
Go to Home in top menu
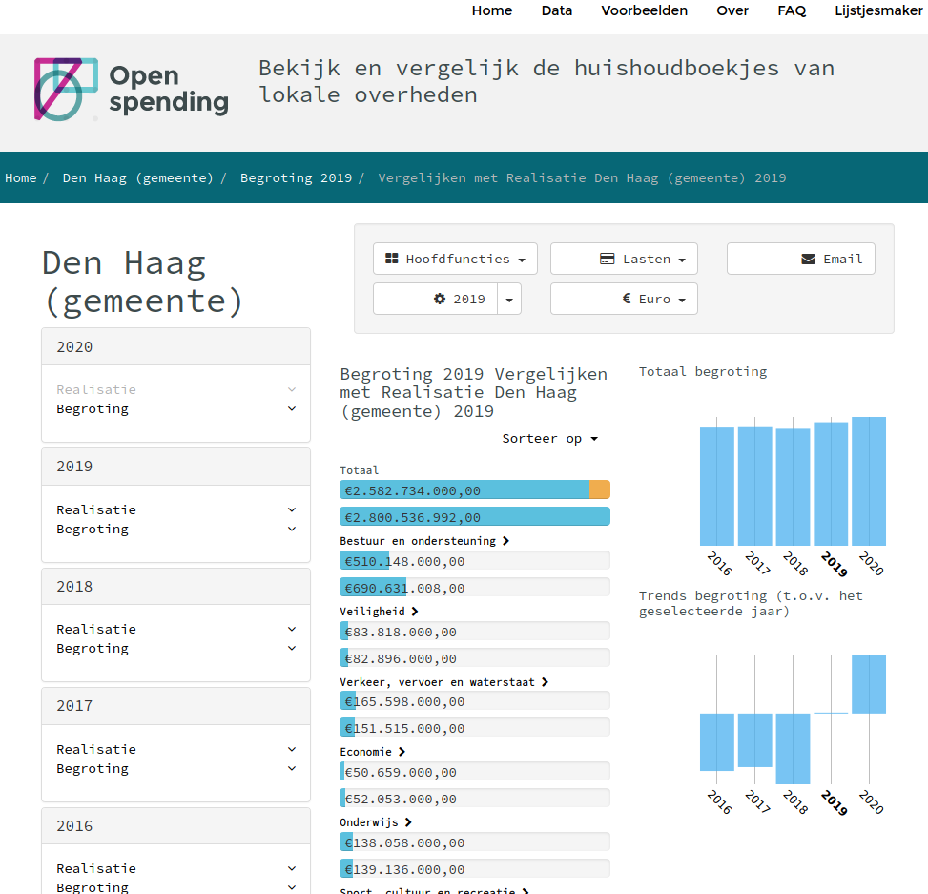tap(492, 10)
